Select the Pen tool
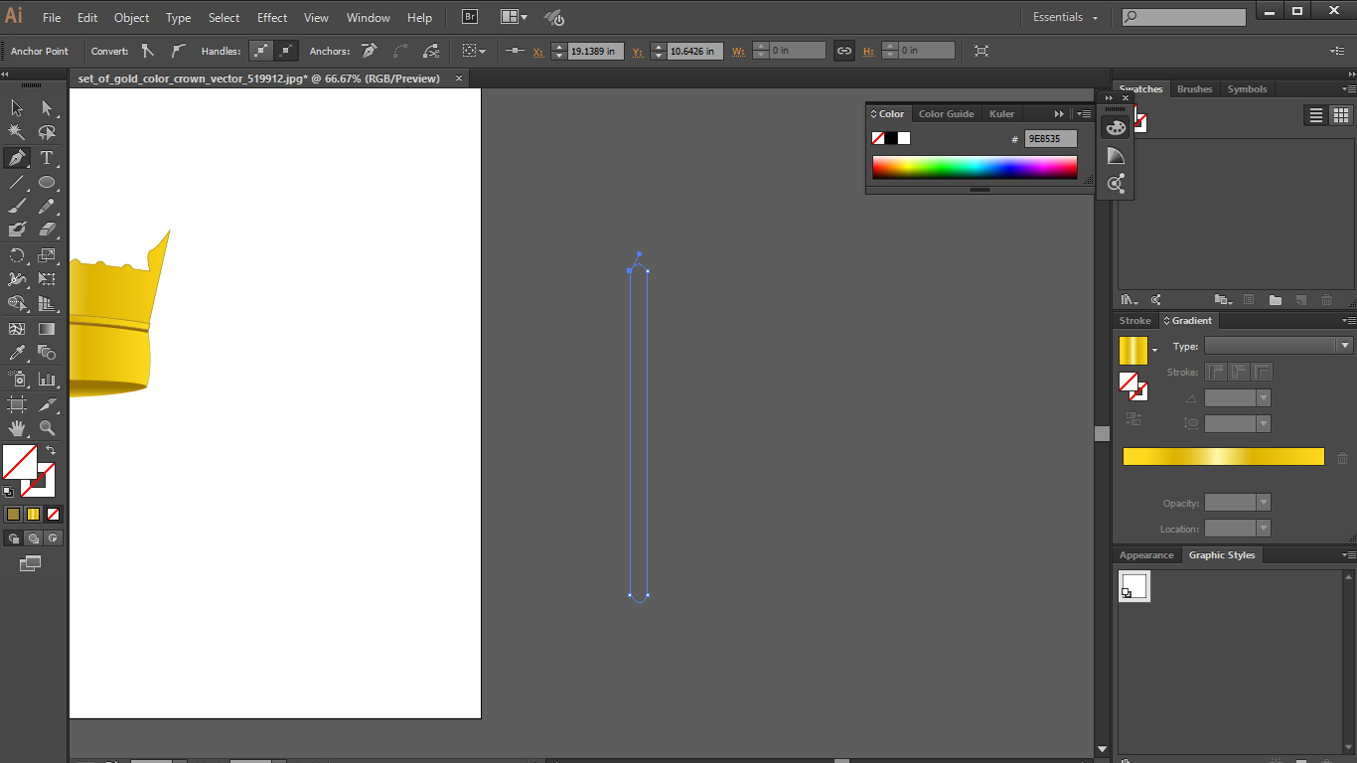1357x763 pixels. click(17, 157)
